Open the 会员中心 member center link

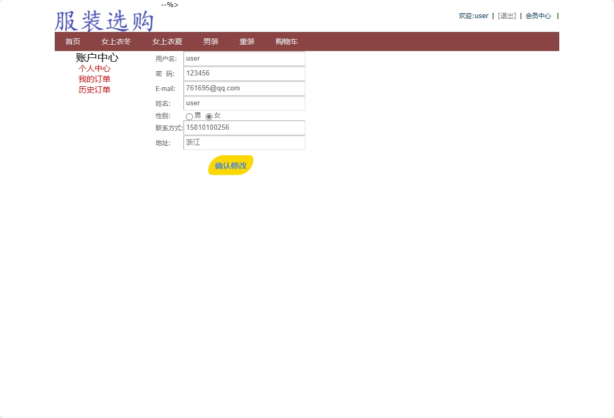pos(538,15)
